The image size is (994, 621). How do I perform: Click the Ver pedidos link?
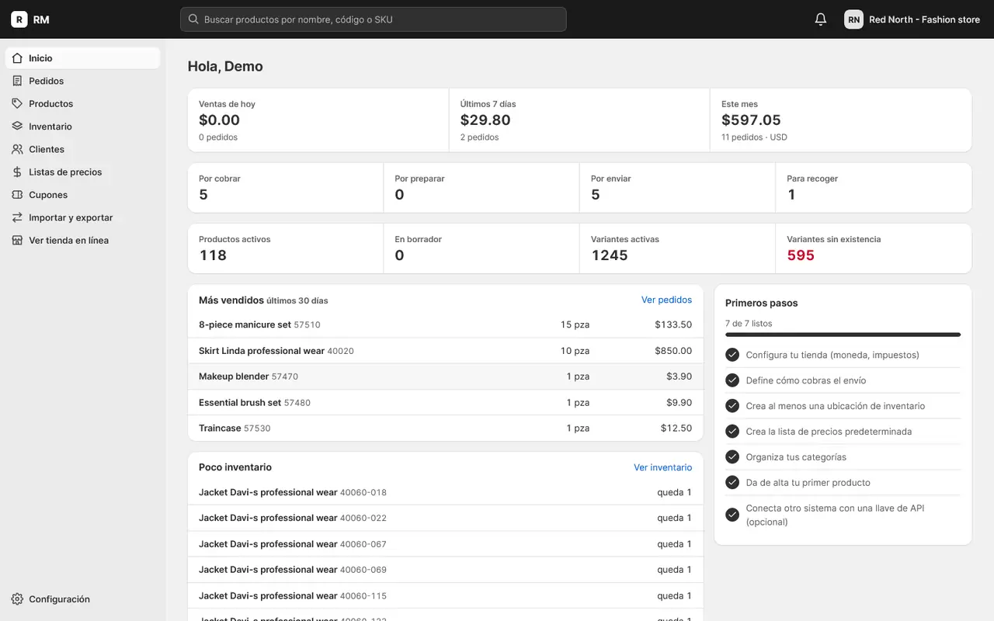pyautogui.click(x=666, y=300)
